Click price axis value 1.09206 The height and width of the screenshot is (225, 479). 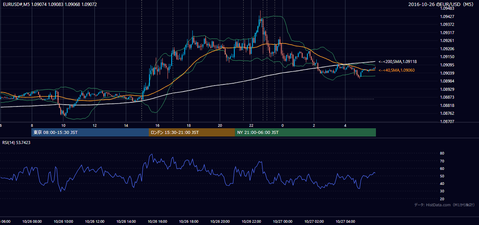pyautogui.click(x=447, y=49)
